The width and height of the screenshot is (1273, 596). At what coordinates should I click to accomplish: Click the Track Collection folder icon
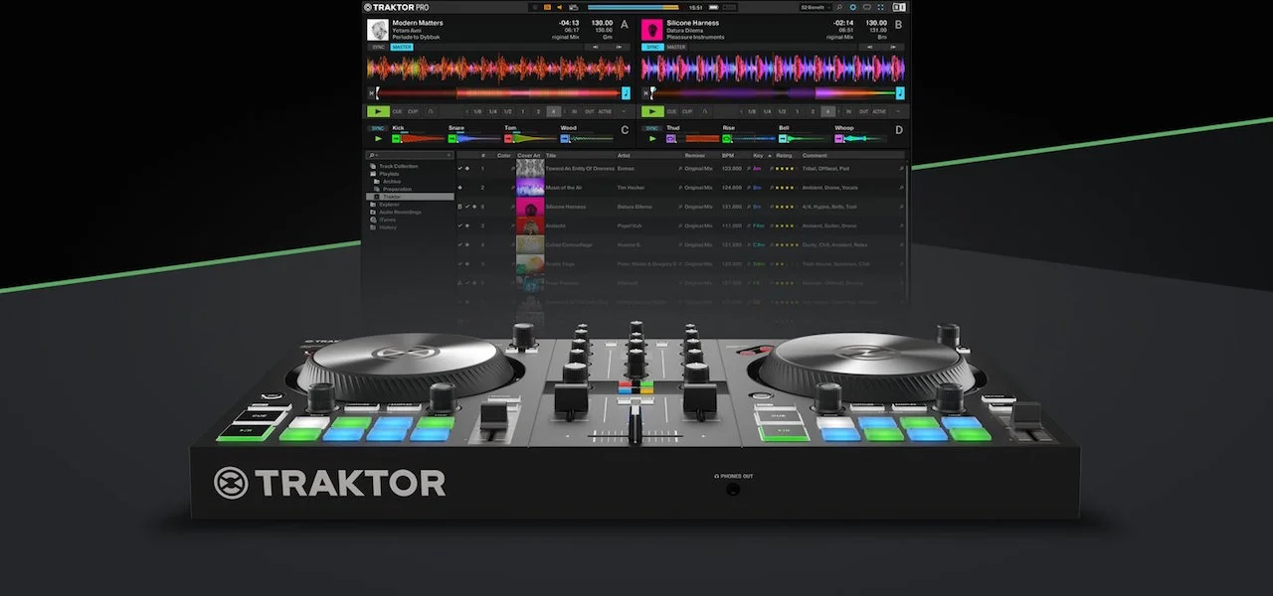pyautogui.click(x=372, y=166)
